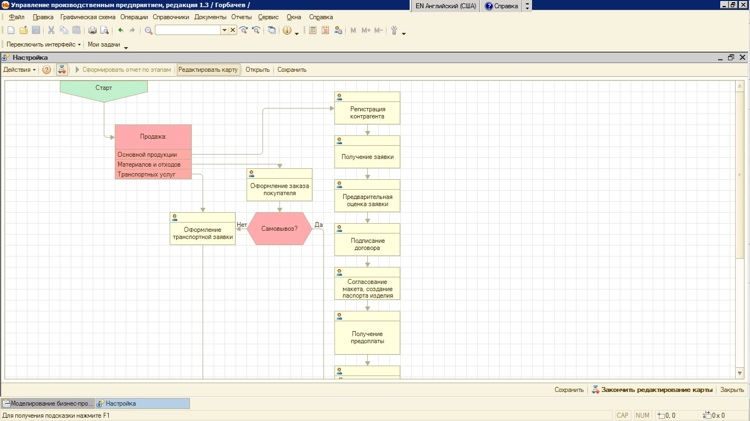Open the Графическая схема menu

[88, 17]
